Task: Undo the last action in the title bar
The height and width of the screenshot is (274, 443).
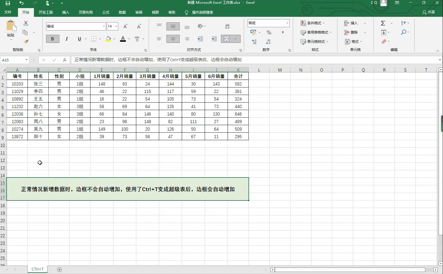Action: pos(21,3)
